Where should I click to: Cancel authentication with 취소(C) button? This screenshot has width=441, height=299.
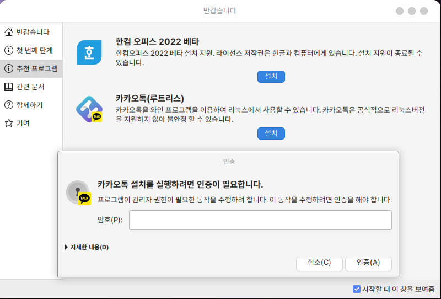319,263
